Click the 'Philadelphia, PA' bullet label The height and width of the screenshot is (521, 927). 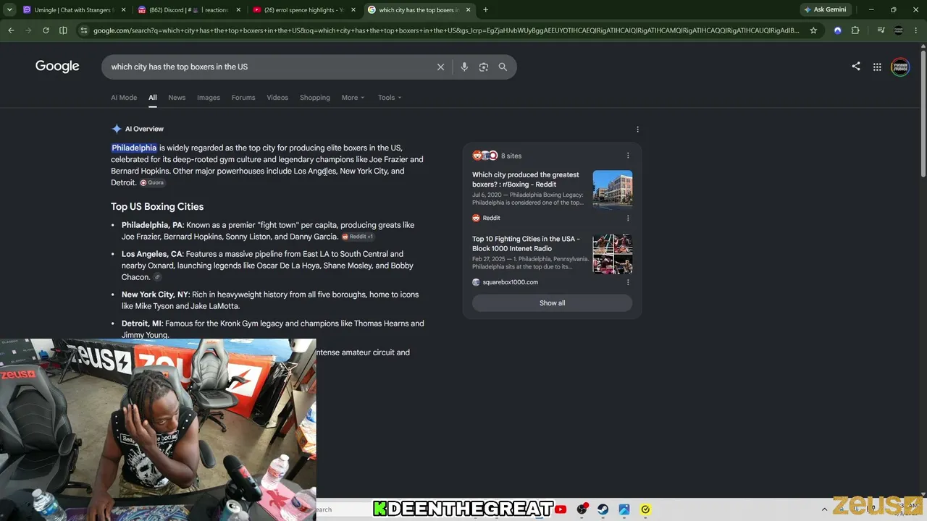click(x=152, y=225)
